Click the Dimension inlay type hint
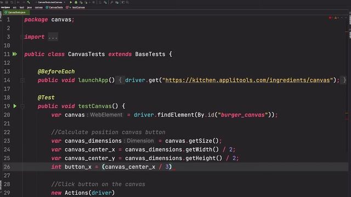Image resolution: width=351 pixels, height=197 pixels. coord(140,141)
